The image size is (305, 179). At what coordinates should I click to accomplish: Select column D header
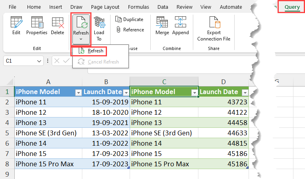pos(223,82)
